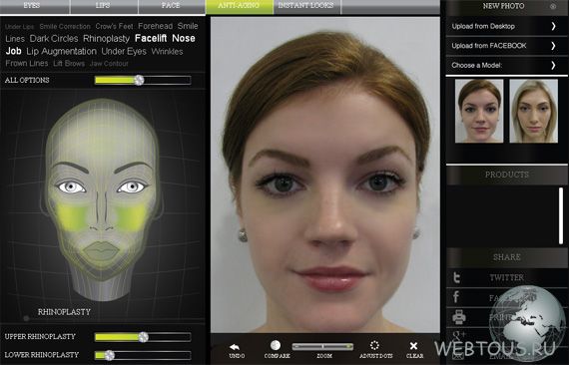The width and height of the screenshot is (569, 365).
Task: Choose the blonde model thumbnail
Action: (533, 111)
